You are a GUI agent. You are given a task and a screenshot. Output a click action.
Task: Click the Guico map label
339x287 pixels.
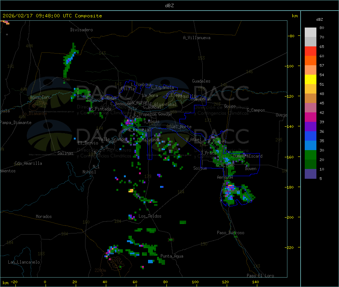[x=230, y=106]
